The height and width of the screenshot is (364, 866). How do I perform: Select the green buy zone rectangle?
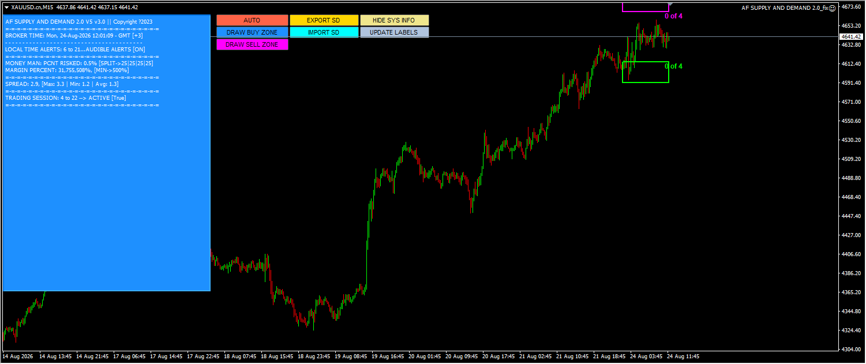coord(646,72)
